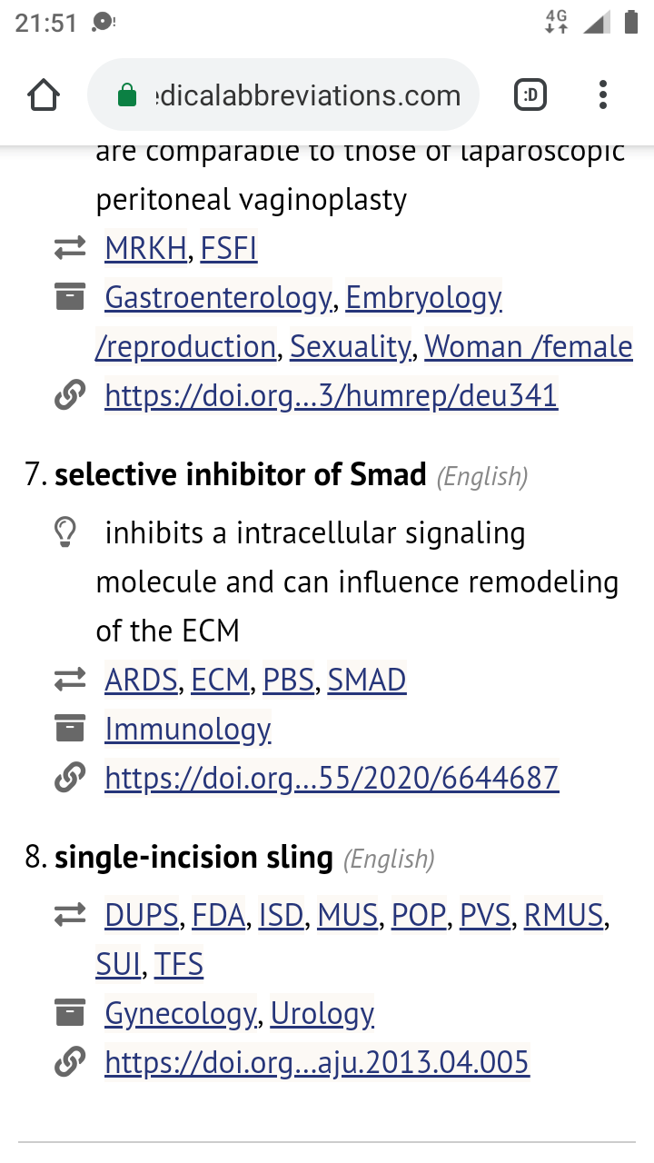
Task: Open the Immunology category link
Action: 188,729
